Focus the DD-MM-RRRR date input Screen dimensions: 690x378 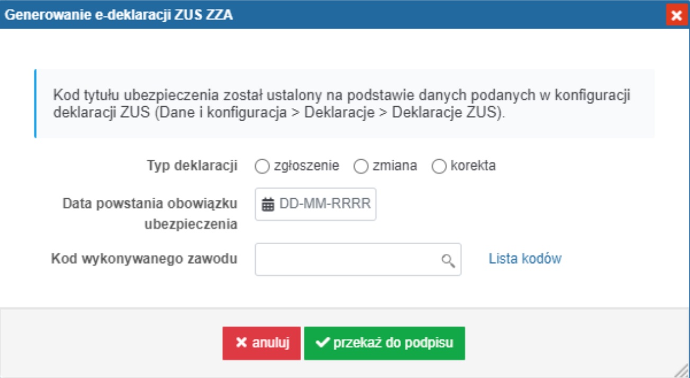coord(315,204)
